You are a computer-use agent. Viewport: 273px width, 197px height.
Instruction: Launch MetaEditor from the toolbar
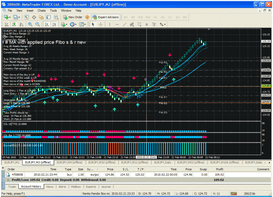pyautogui.click(x=87, y=17)
